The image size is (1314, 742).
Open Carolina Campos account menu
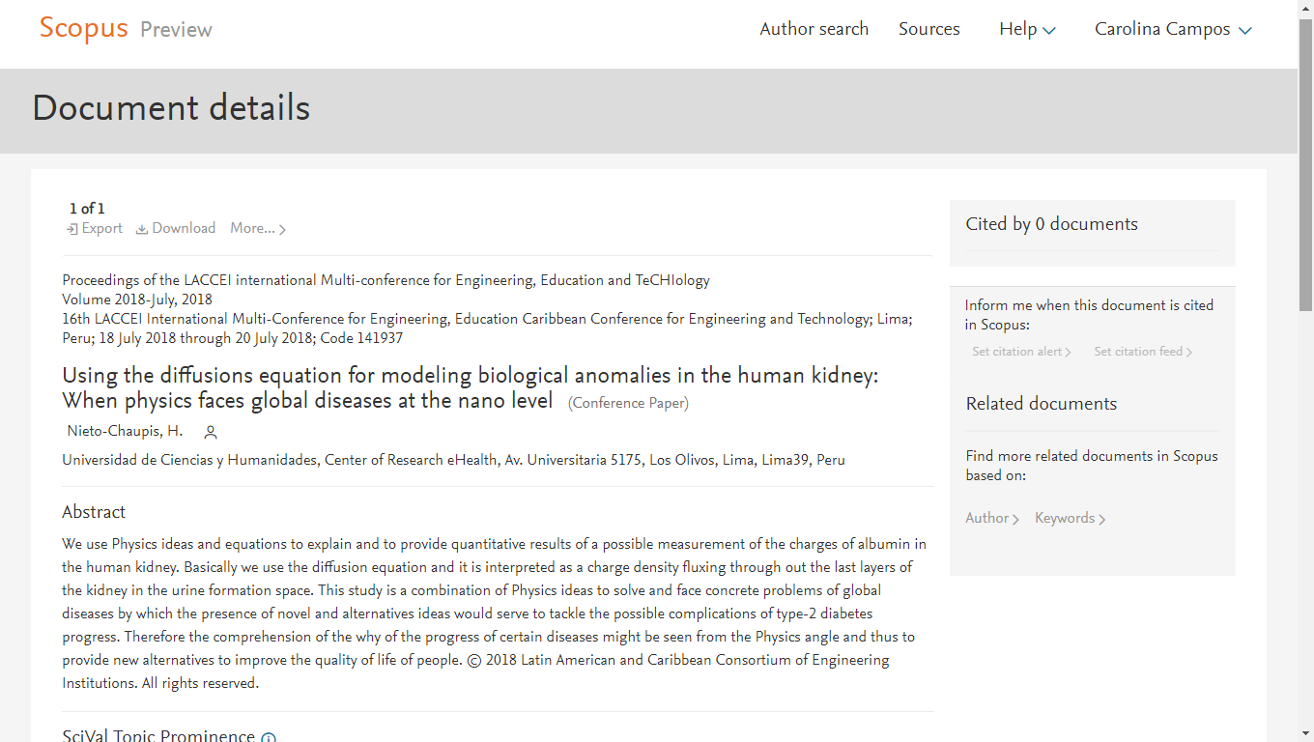1173,29
